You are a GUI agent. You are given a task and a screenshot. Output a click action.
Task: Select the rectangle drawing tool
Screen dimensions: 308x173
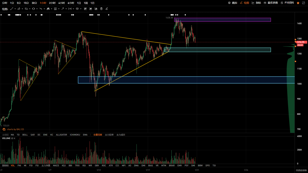pyautogui.click(x=26, y=9)
